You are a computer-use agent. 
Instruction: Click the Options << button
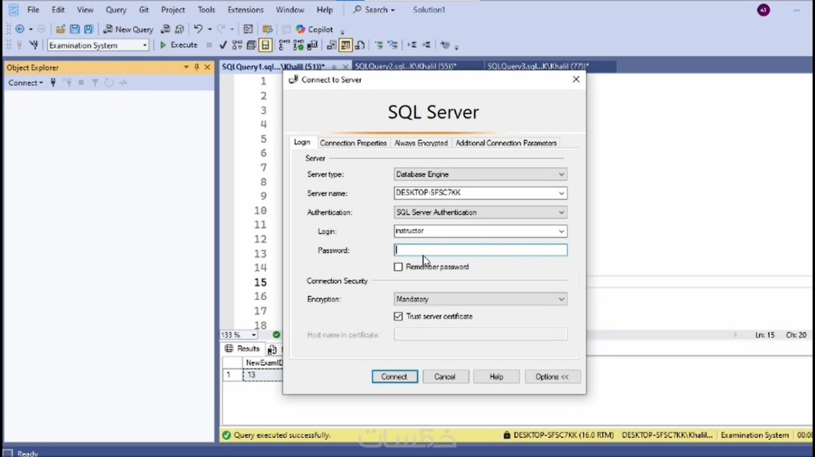point(551,377)
